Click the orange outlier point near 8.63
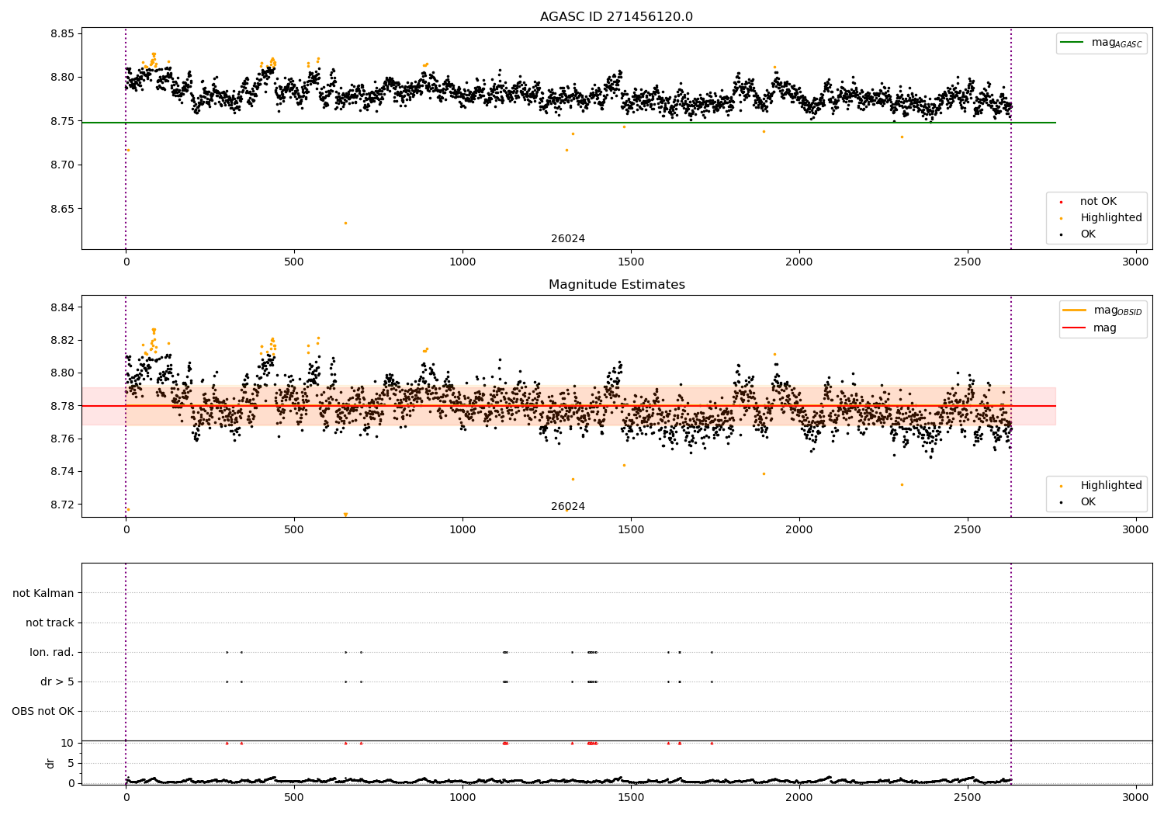Image resolution: width=1164 pixels, height=815 pixels. 345,223
